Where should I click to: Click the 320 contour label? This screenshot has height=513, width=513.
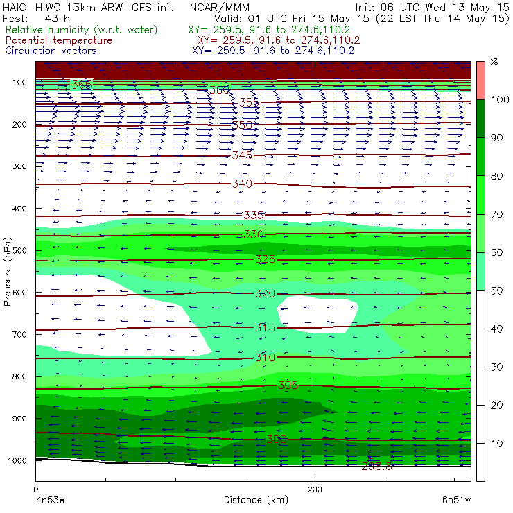(265, 293)
